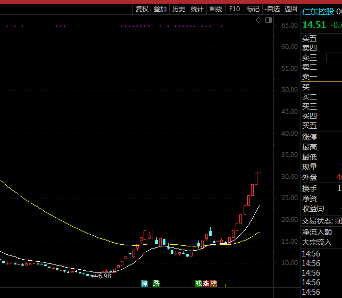Image resolution: width=342 pixels, height=298 pixels.
Task: Click the 净流入额 label
Action: point(317,232)
